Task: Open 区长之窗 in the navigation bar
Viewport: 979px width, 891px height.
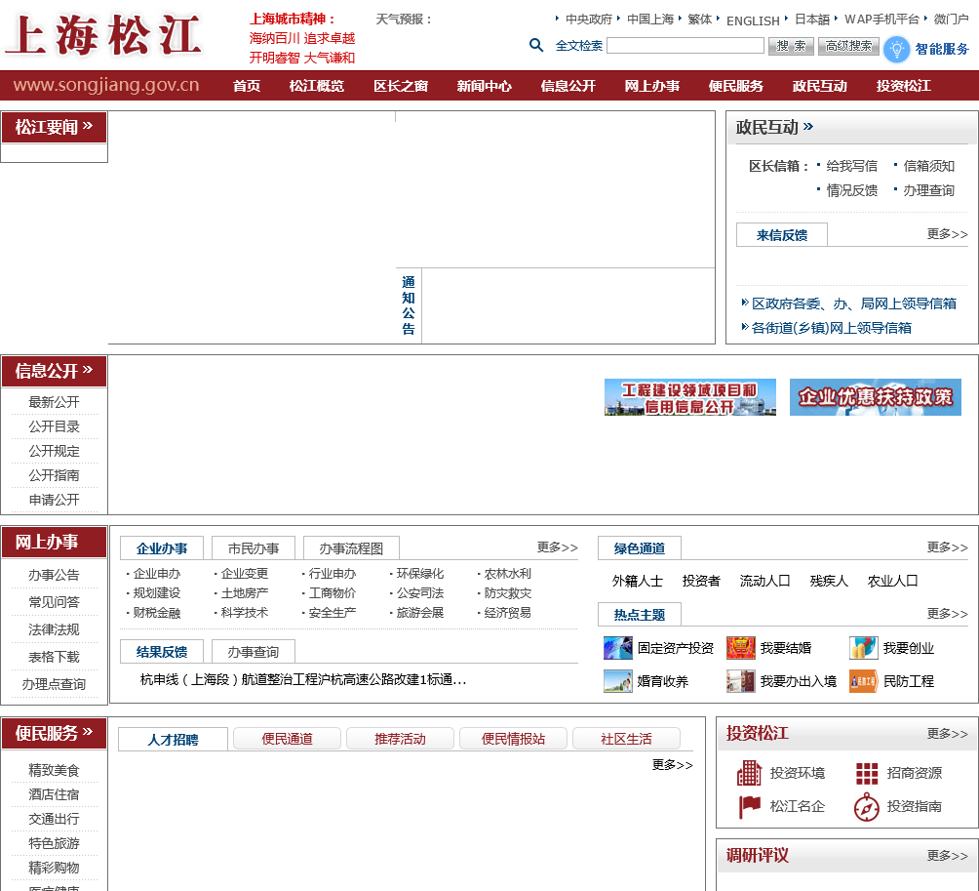Action: coord(401,86)
